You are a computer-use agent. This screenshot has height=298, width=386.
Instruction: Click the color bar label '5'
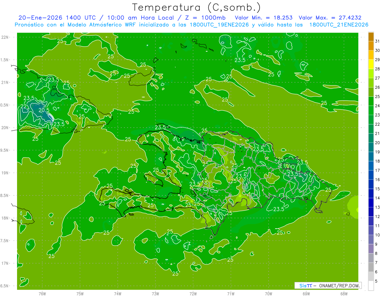[x=376, y=281]
